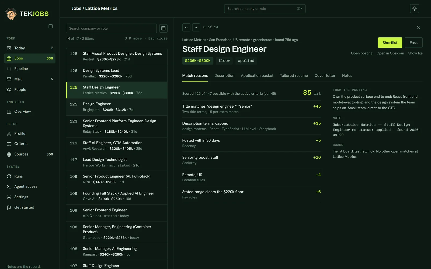Select Design Systems Lead at Parallax

point(117,73)
